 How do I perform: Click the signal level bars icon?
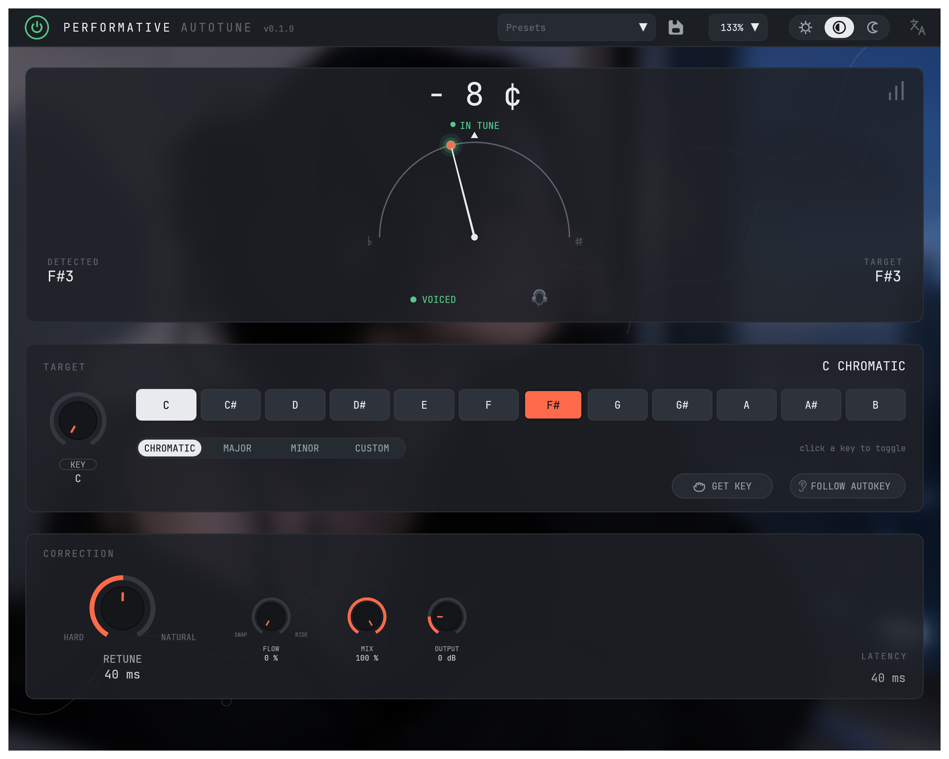click(x=896, y=91)
